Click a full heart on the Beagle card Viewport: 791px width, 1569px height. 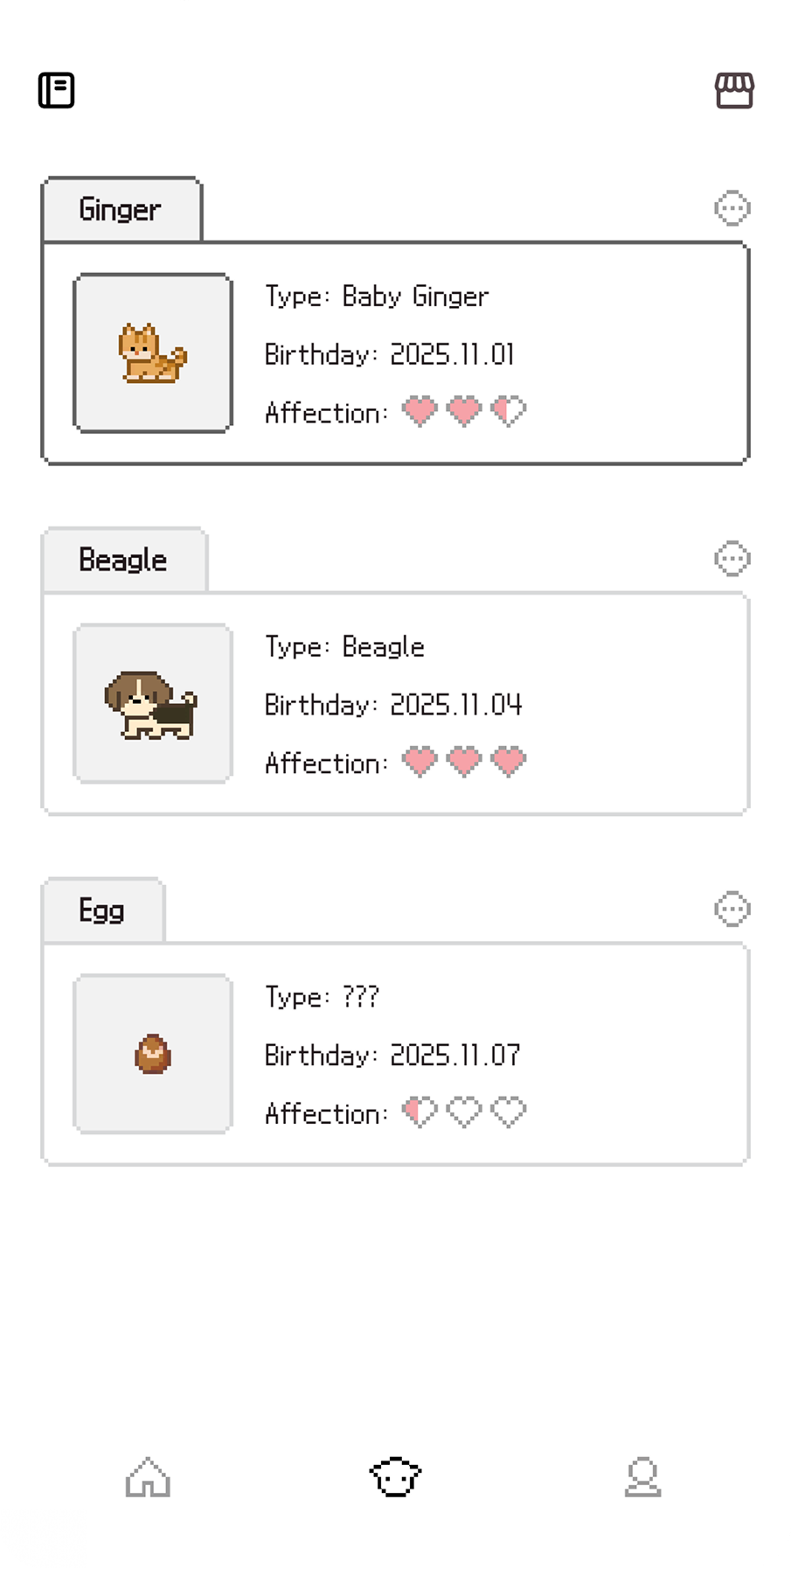(x=420, y=761)
